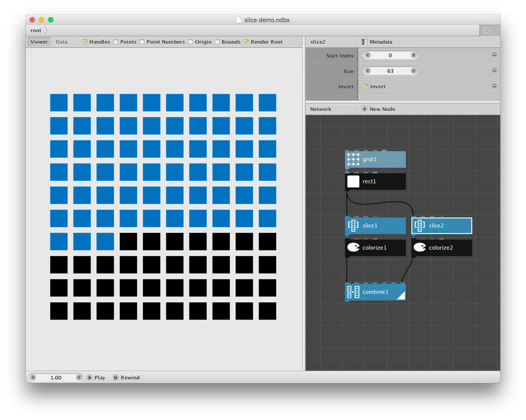526x420 pixels.
Task: Click the Rewind button
Action: 126,377
